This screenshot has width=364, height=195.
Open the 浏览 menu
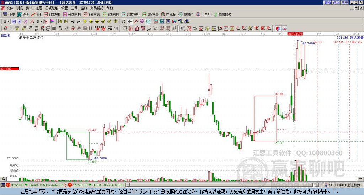click(x=20, y=8)
